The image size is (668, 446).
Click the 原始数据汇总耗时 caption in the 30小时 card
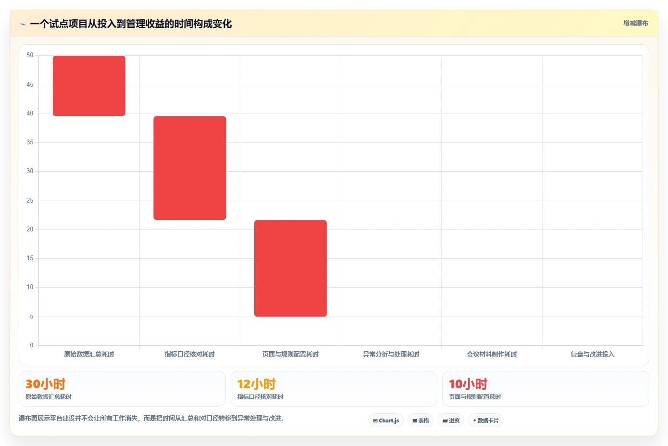(49, 397)
